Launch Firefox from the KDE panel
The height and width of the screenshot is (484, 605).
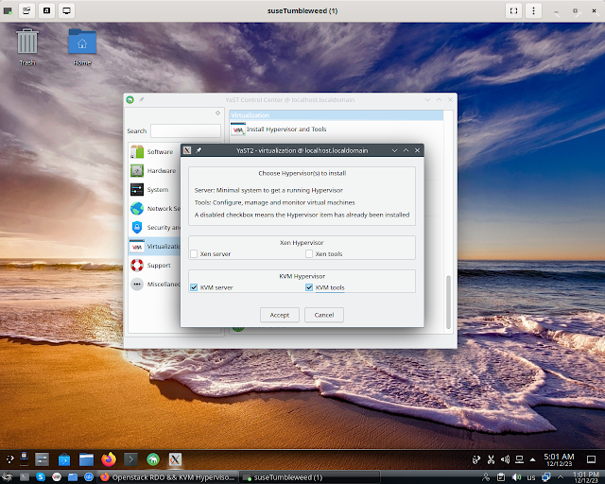tap(109, 458)
